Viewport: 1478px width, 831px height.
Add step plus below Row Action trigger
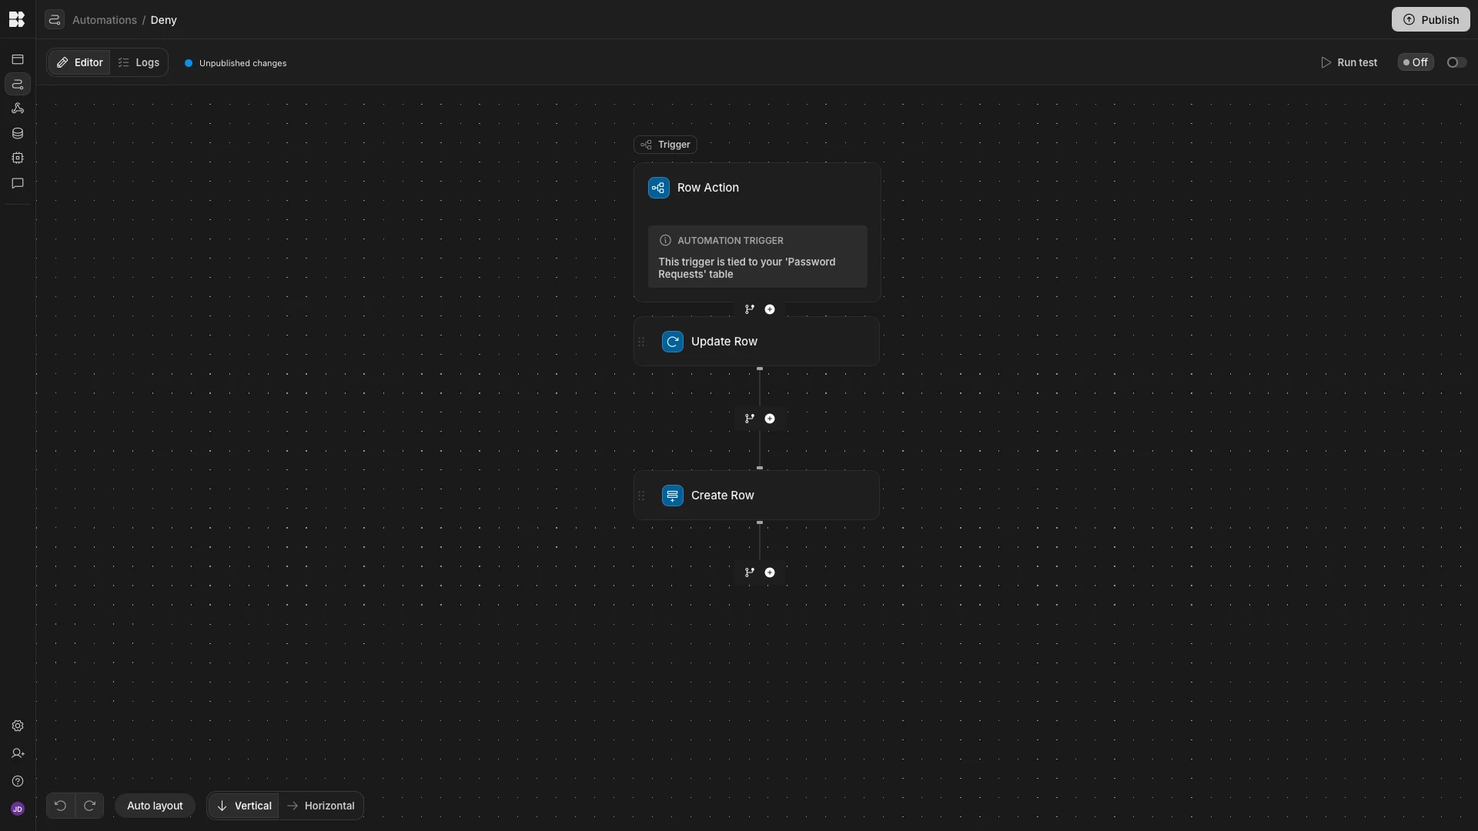[x=770, y=309]
